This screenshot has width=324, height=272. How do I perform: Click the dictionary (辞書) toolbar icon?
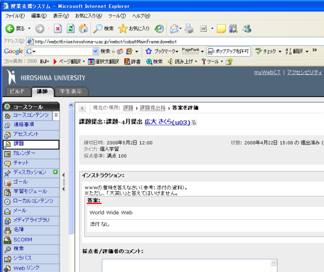pyautogui.click(x=132, y=62)
